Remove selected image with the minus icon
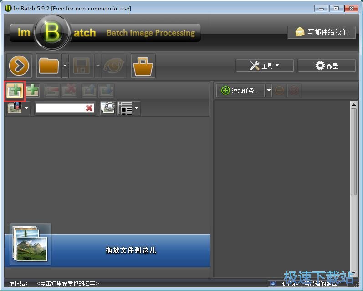The height and width of the screenshot is (291, 363). pyautogui.click(x=51, y=90)
